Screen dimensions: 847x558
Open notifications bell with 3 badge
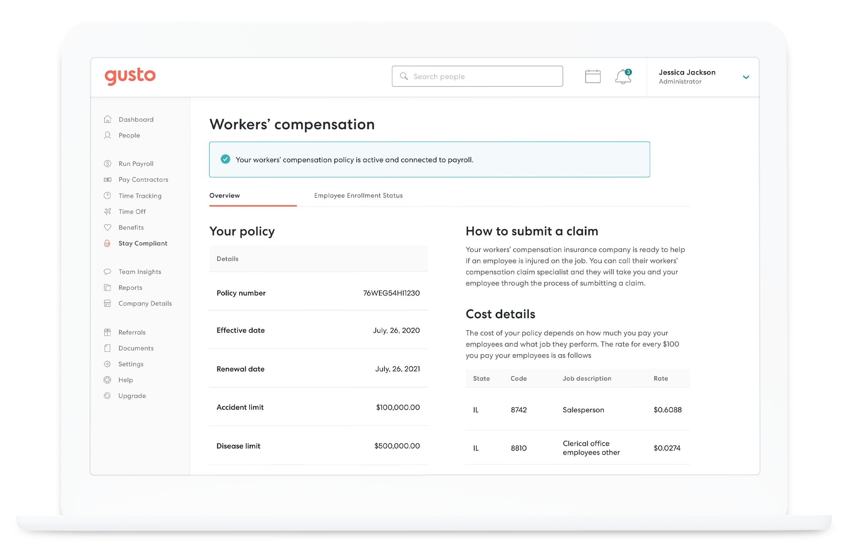pos(623,77)
